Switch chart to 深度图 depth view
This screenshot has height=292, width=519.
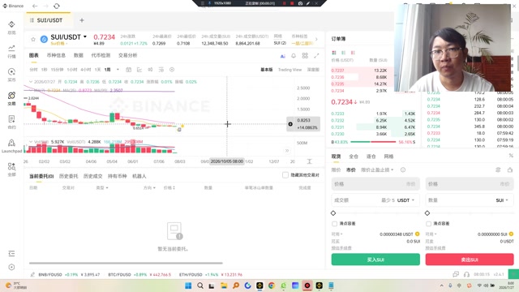tap(313, 70)
